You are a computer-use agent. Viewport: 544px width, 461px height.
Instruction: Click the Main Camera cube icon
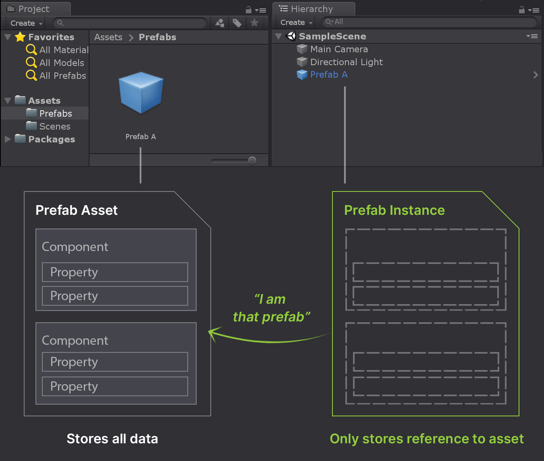(302, 49)
